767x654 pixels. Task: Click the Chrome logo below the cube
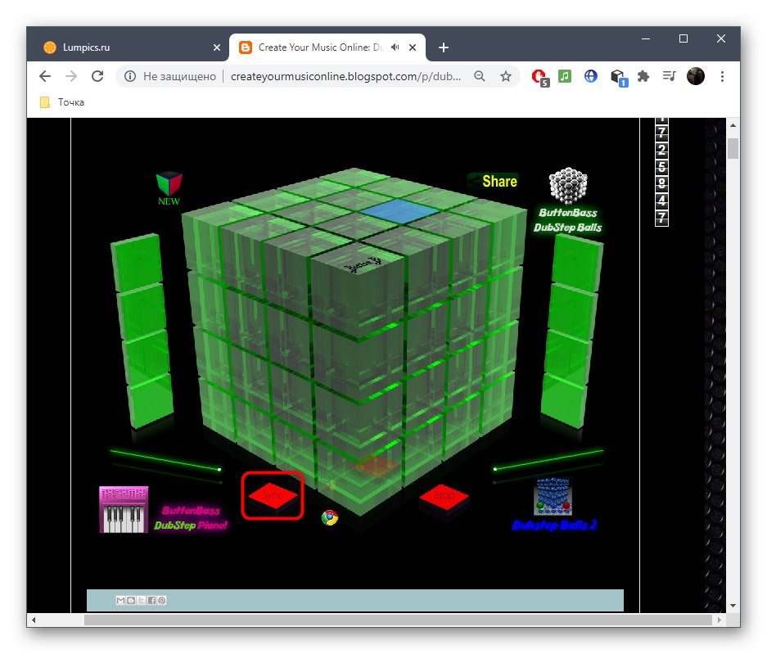(329, 517)
